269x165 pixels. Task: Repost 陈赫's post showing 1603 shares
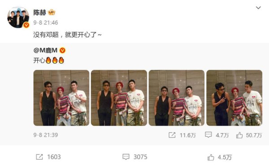pyautogui.click(x=48, y=157)
